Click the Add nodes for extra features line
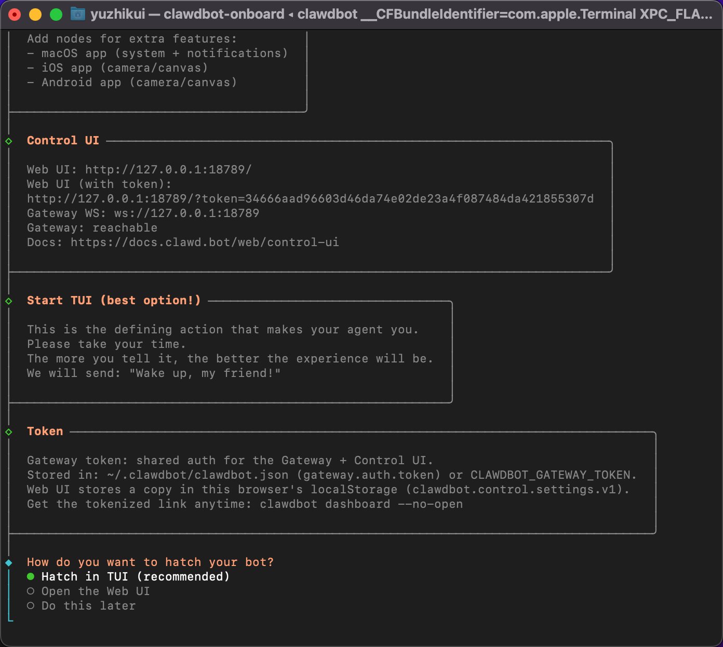The width and height of the screenshot is (723, 647). (x=132, y=38)
